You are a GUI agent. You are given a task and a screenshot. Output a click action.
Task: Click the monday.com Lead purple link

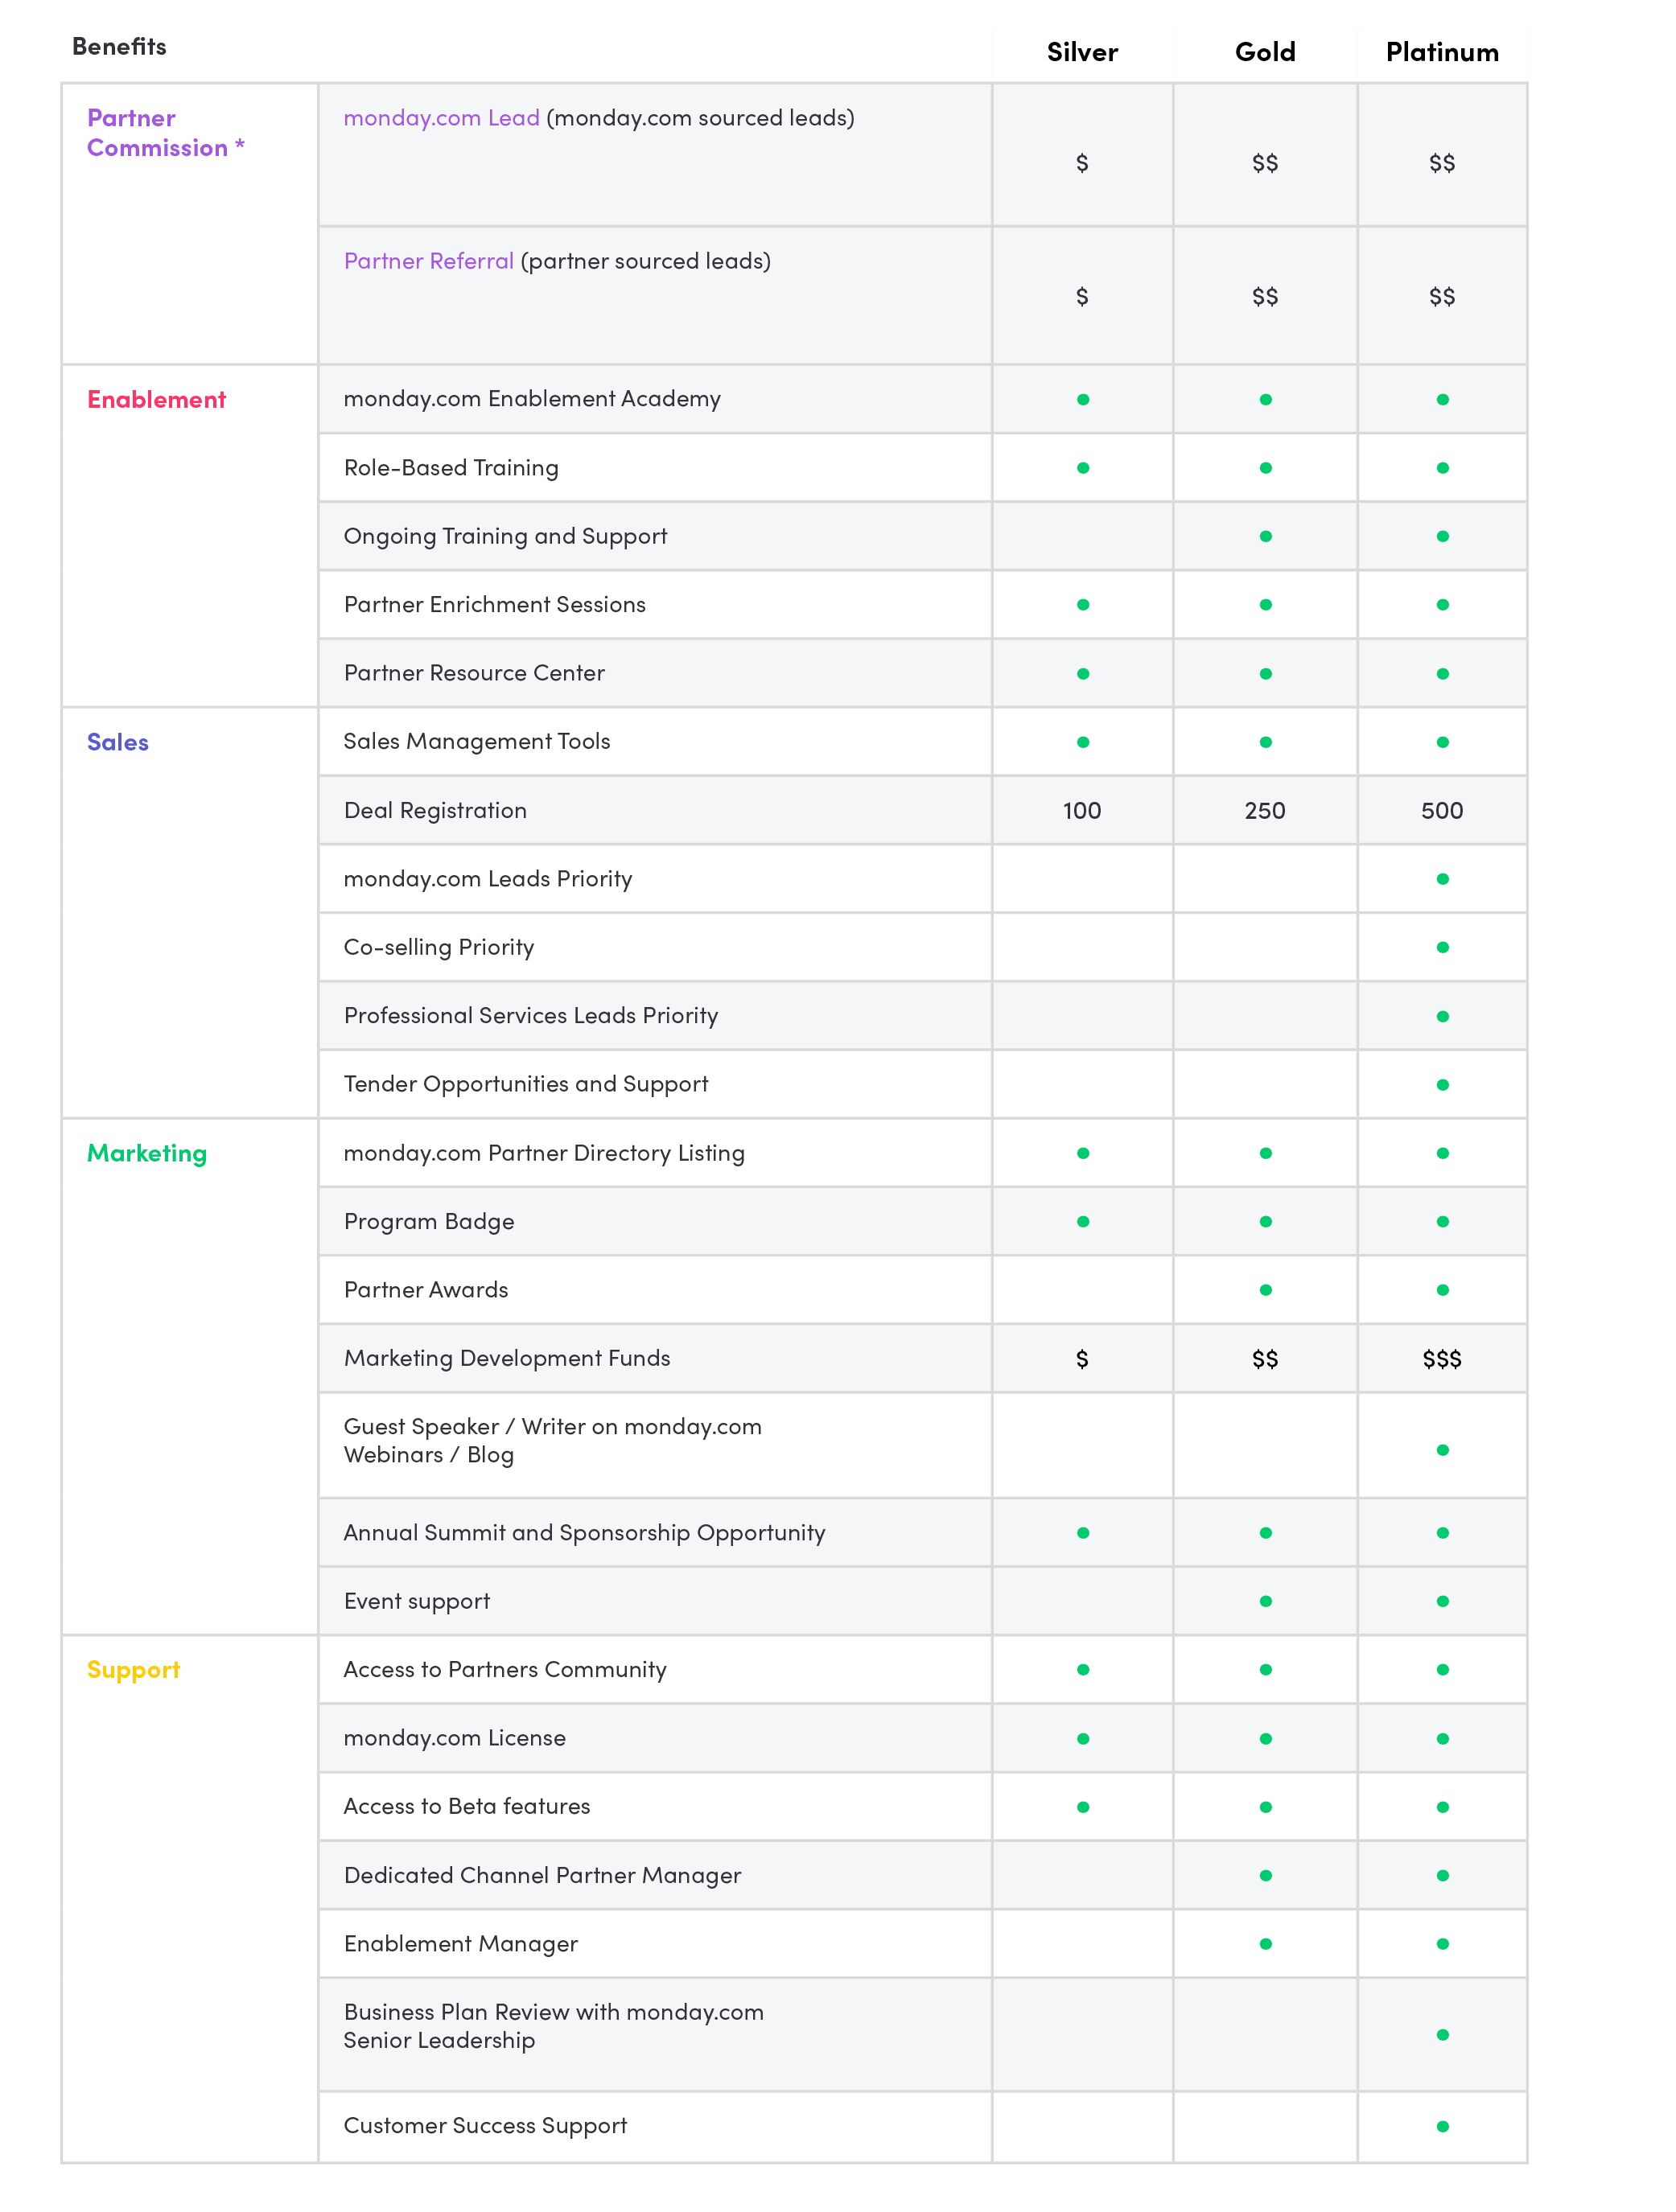pyautogui.click(x=441, y=118)
